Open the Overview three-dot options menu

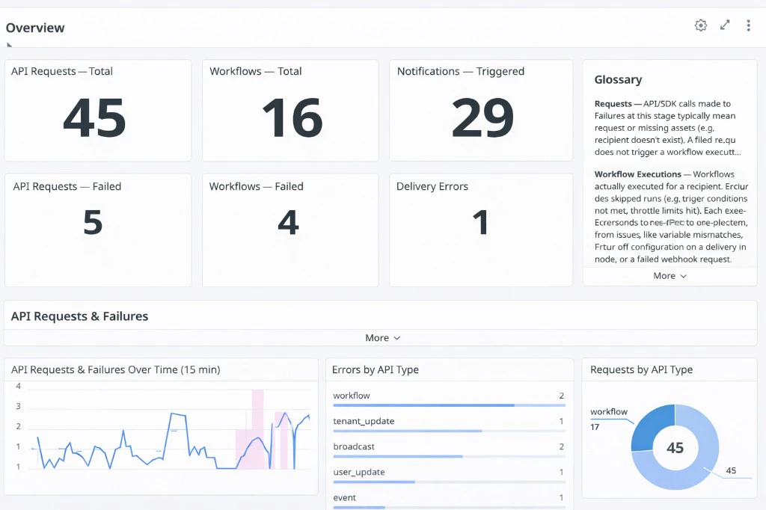(x=748, y=25)
